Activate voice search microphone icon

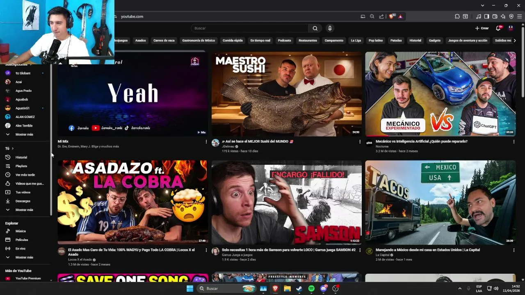330,28
